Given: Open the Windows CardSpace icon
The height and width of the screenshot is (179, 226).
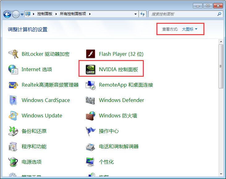Looking at the screenshot, I should (x=13, y=100).
